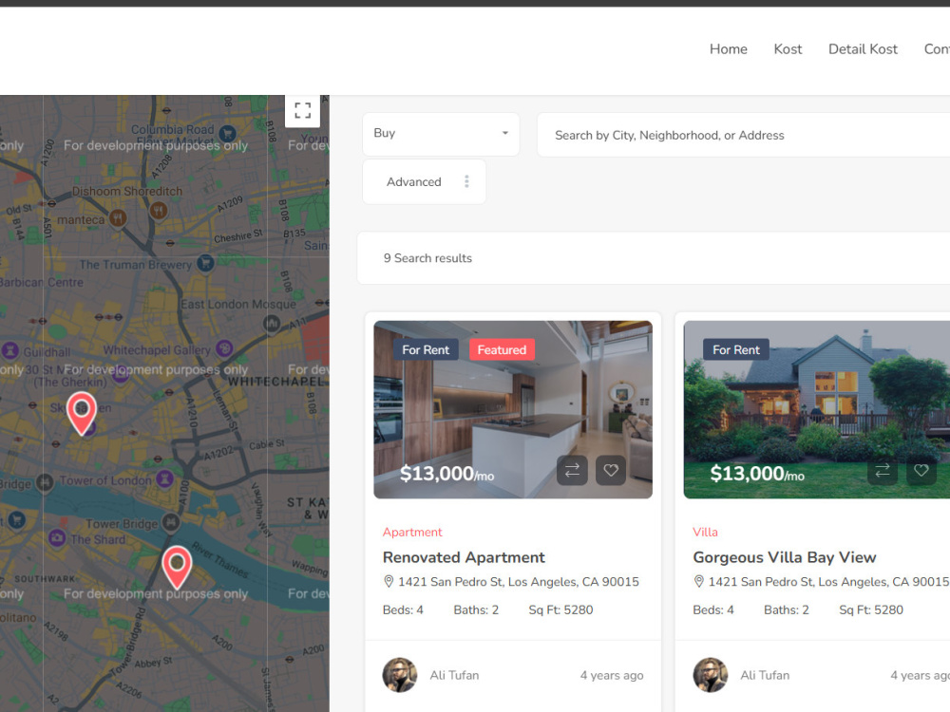The height and width of the screenshot is (712, 950).
Task: Click the Advanced three-dots icon
Action: point(466,181)
